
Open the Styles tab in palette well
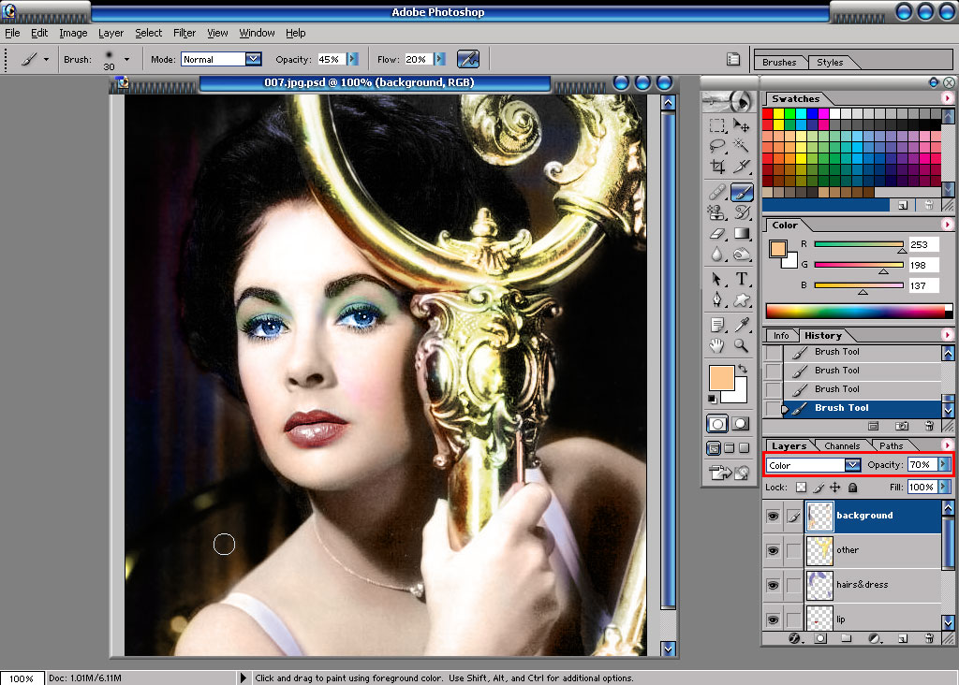click(x=830, y=63)
